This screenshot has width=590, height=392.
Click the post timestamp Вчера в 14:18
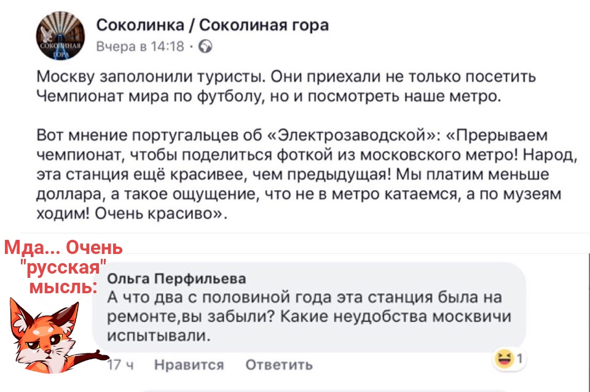[140, 45]
